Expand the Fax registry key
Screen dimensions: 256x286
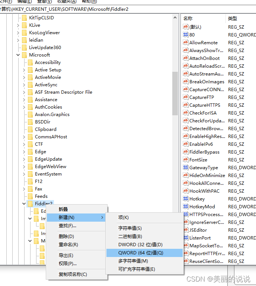(24, 189)
